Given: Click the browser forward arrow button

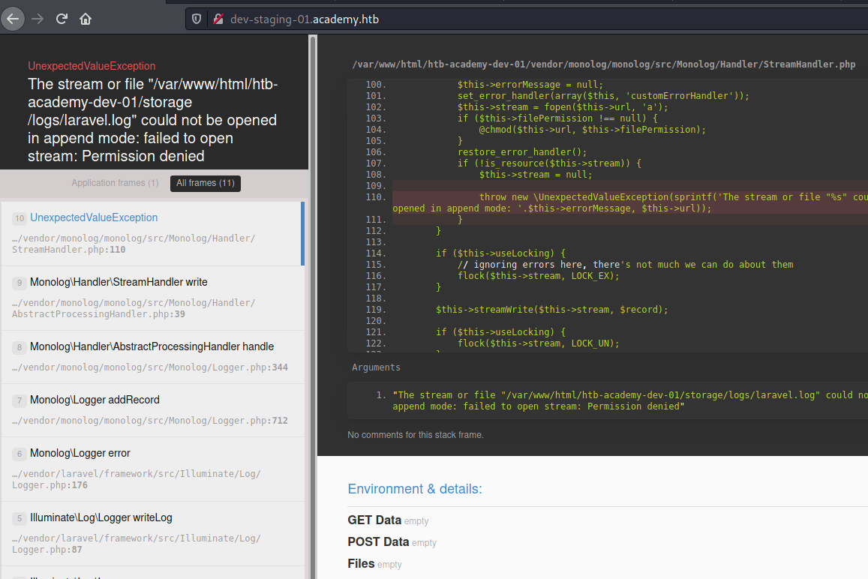Looking at the screenshot, I should pyautogui.click(x=38, y=19).
